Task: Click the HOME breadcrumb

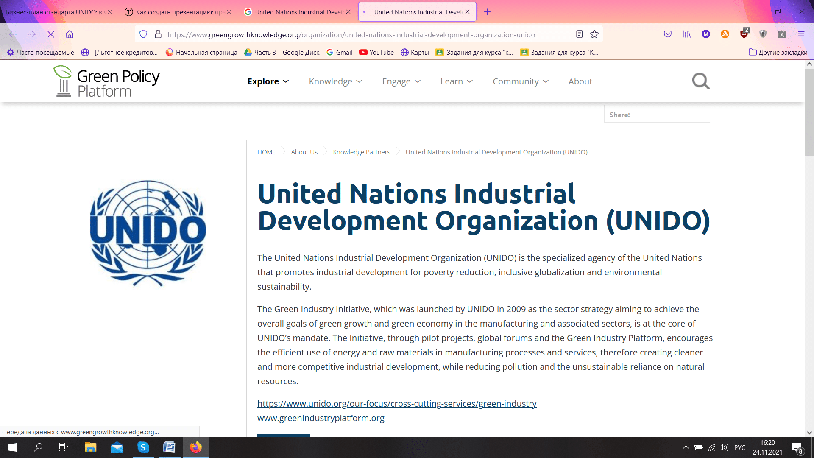Action: click(x=266, y=152)
